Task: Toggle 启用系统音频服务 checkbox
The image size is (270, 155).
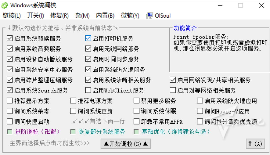Action: (x=10, y=49)
